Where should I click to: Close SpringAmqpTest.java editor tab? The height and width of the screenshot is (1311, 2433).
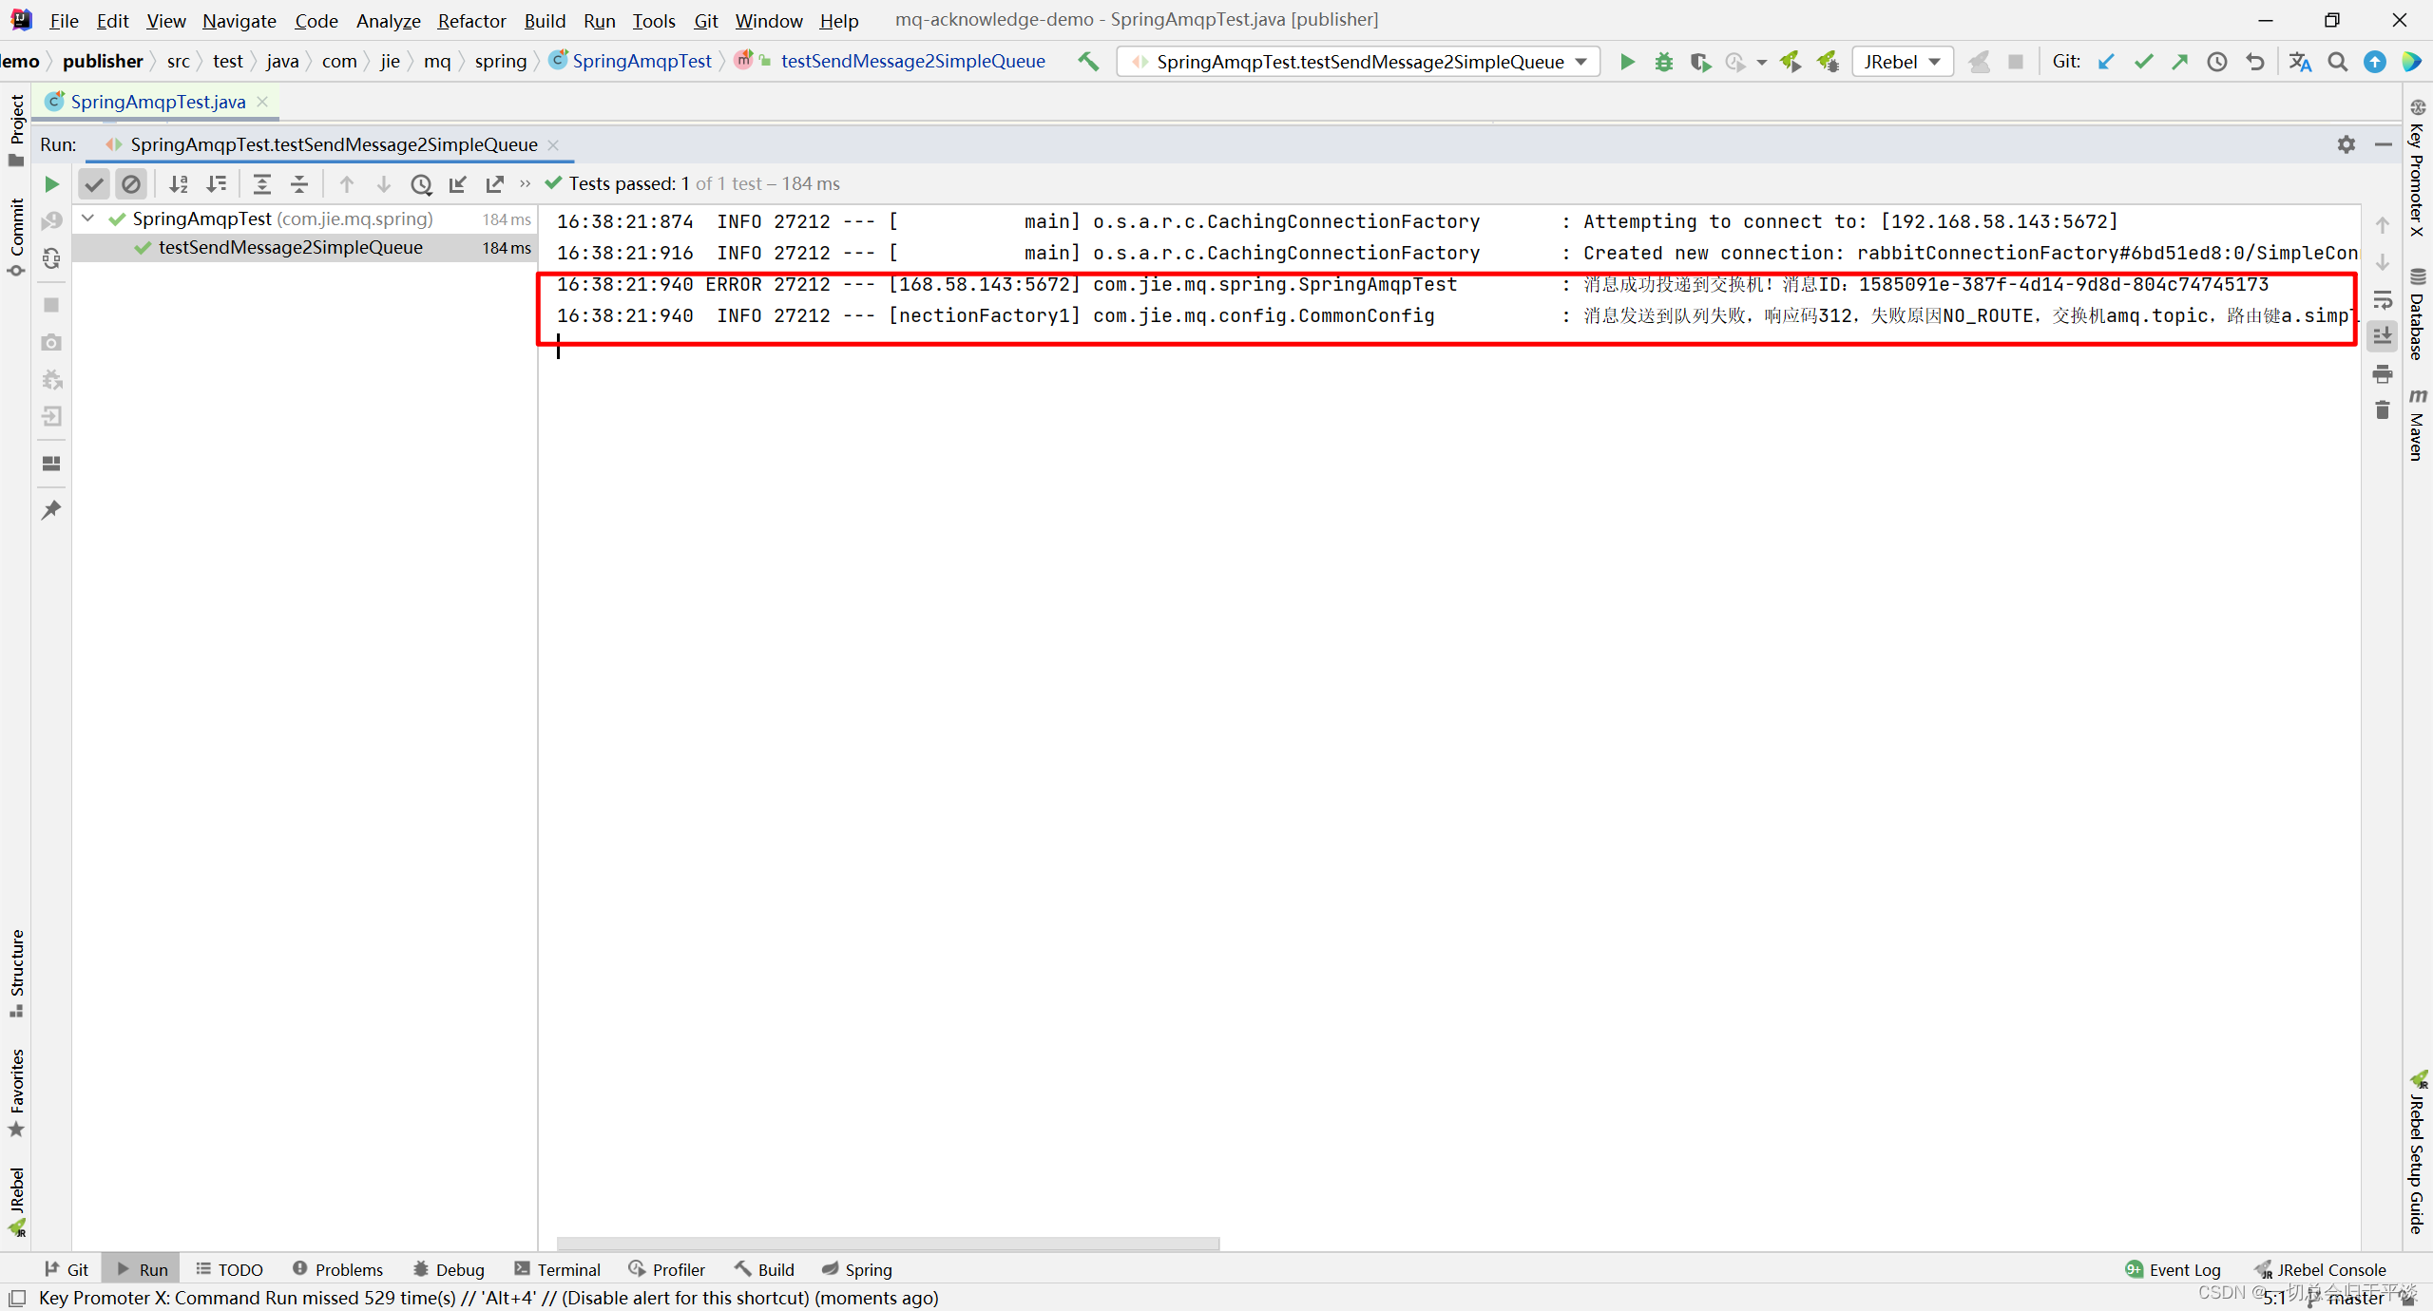point(263,102)
